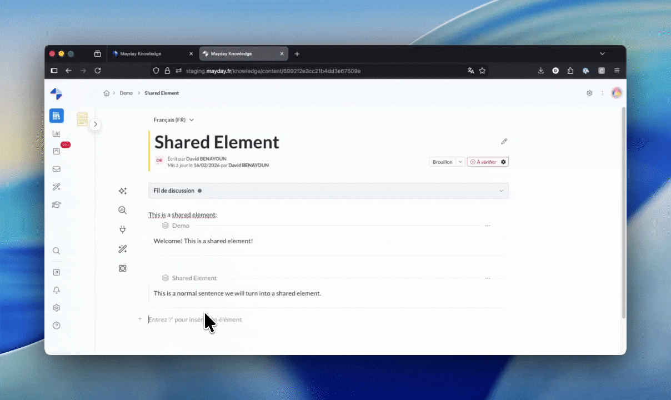Open Shared Element block three-dot menu
Viewport: 671px width, 400px height.
pyautogui.click(x=487, y=278)
